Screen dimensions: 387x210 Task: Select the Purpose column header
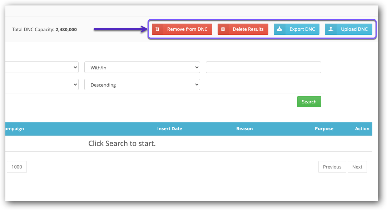[324, 129]
